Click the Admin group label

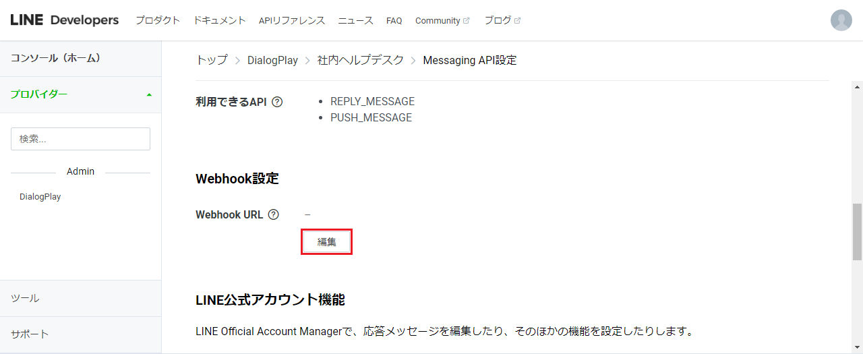click(81, 172)
